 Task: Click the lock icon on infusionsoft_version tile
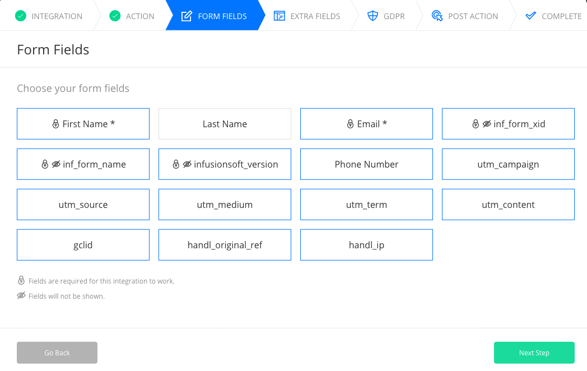click(x=176, y=164)
